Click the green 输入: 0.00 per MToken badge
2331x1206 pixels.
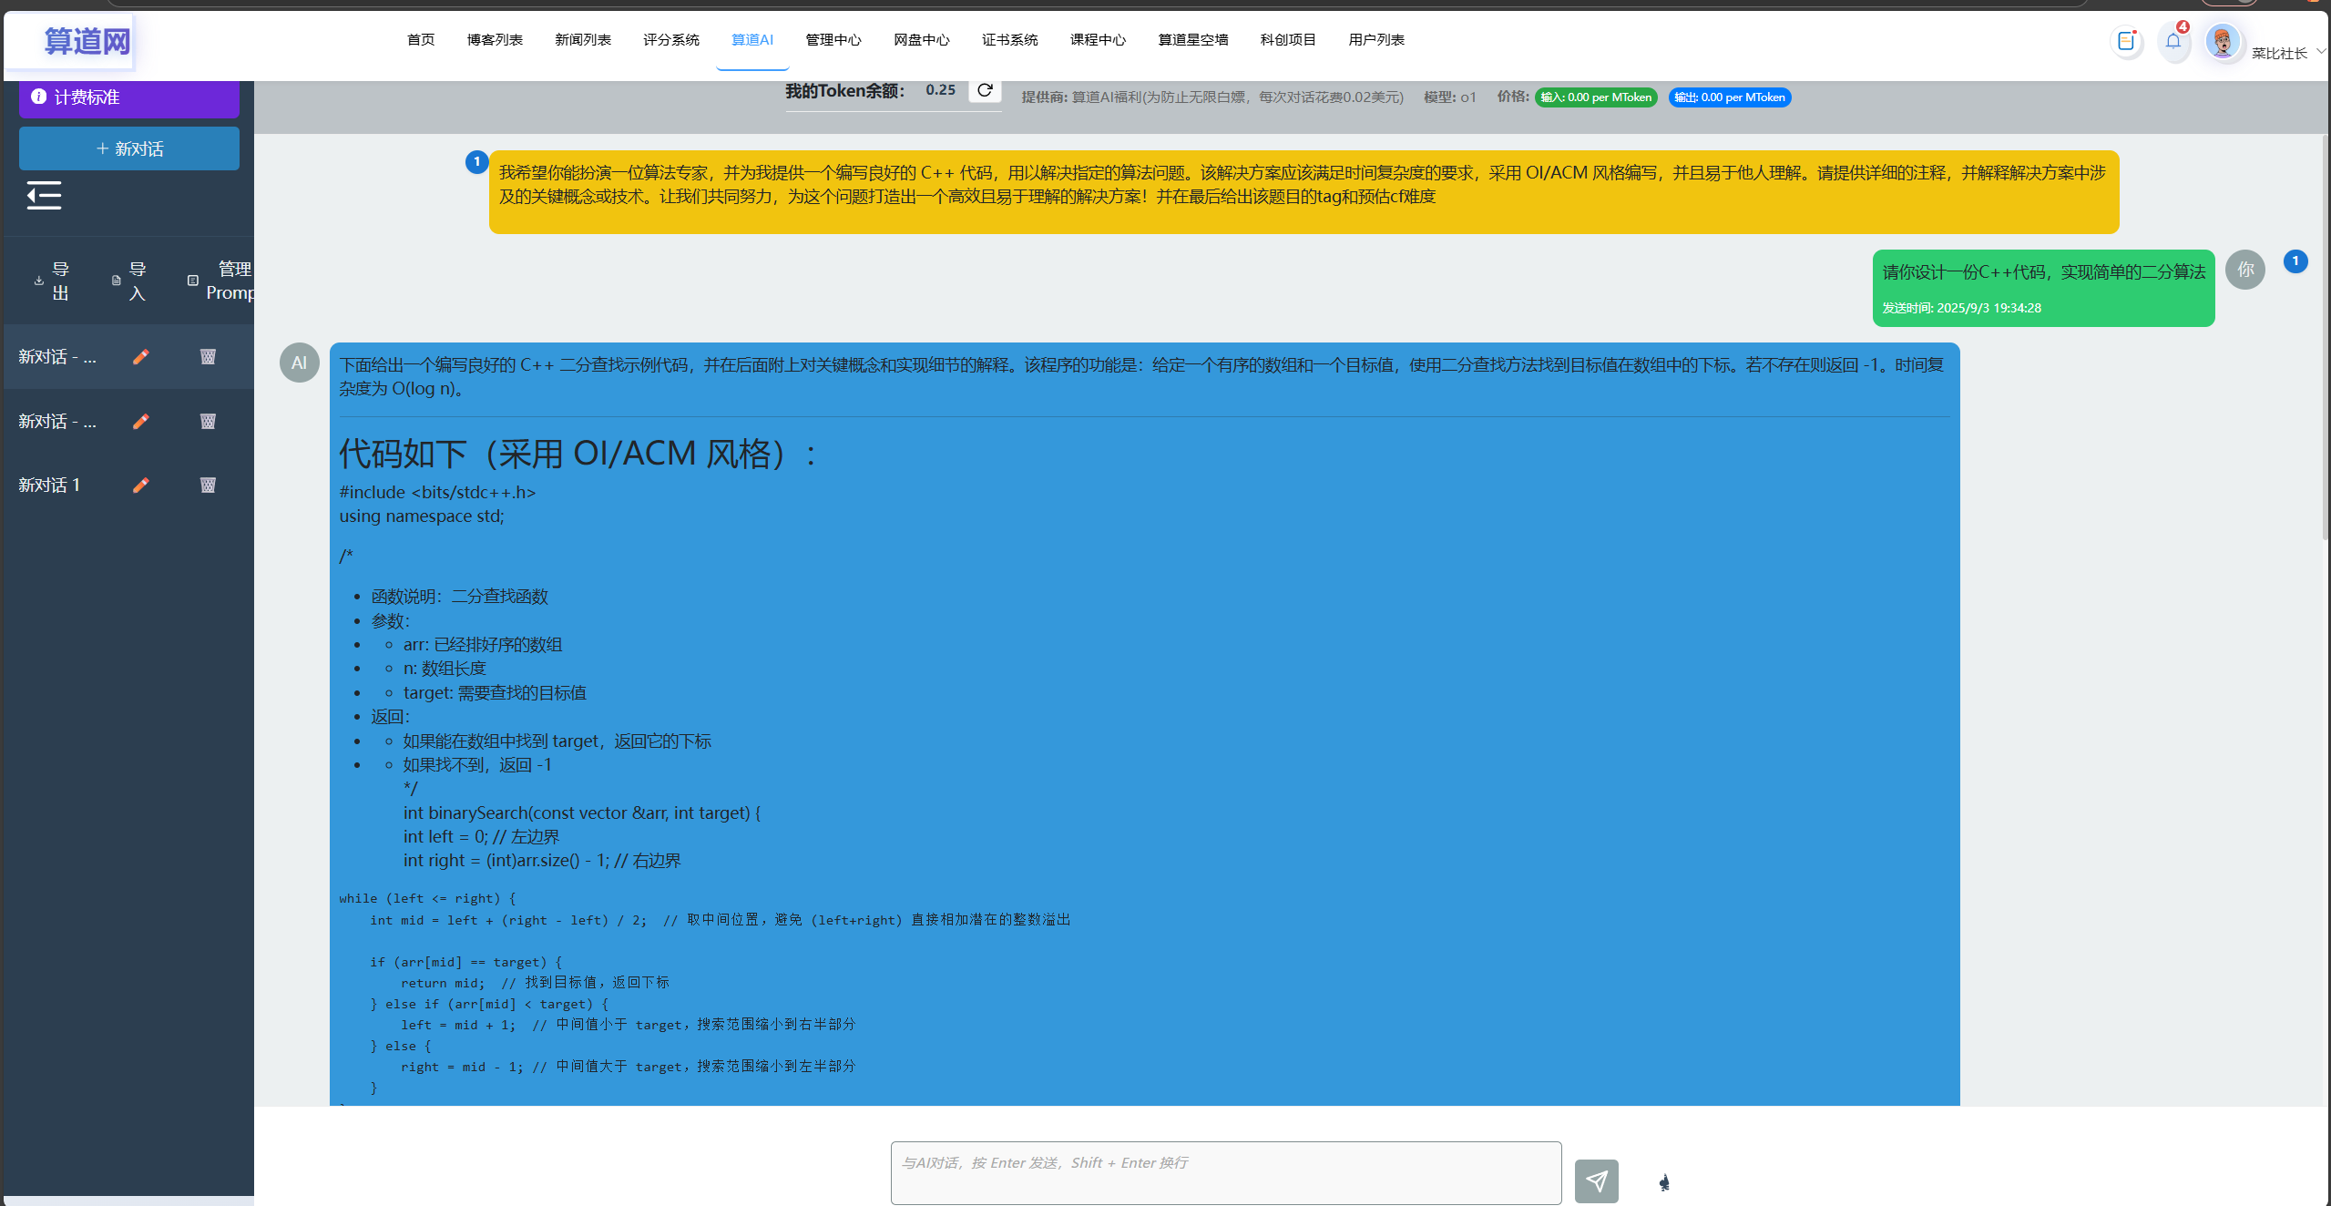[1596, 97]
